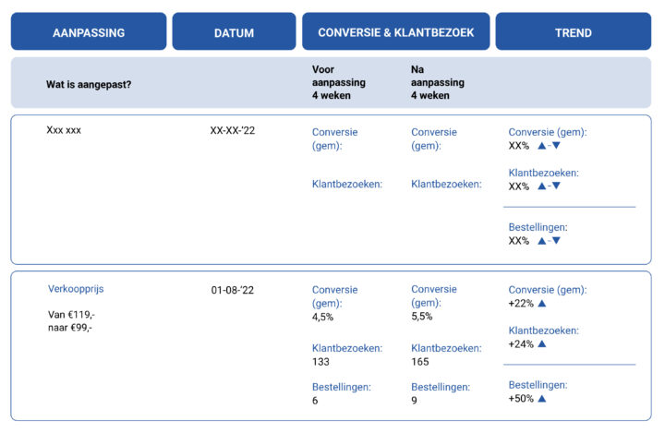Select the DATUM column header
665x433 pixels.
point(234,31)
